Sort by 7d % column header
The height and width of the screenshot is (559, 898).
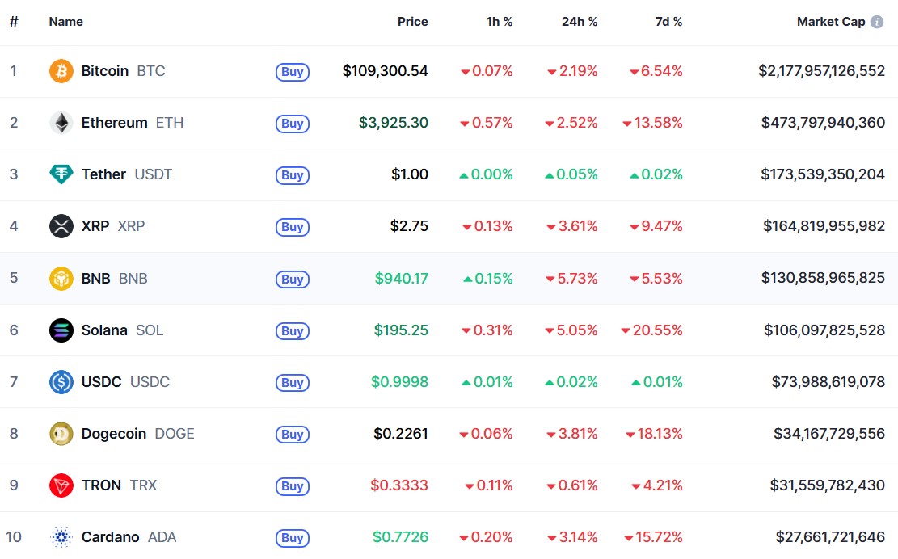(668, 22)
